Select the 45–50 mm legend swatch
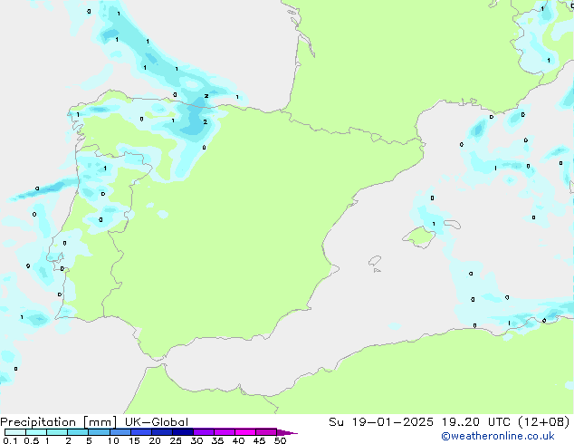The width and height of the screenshot is (574, 444). tap(266, 432)
